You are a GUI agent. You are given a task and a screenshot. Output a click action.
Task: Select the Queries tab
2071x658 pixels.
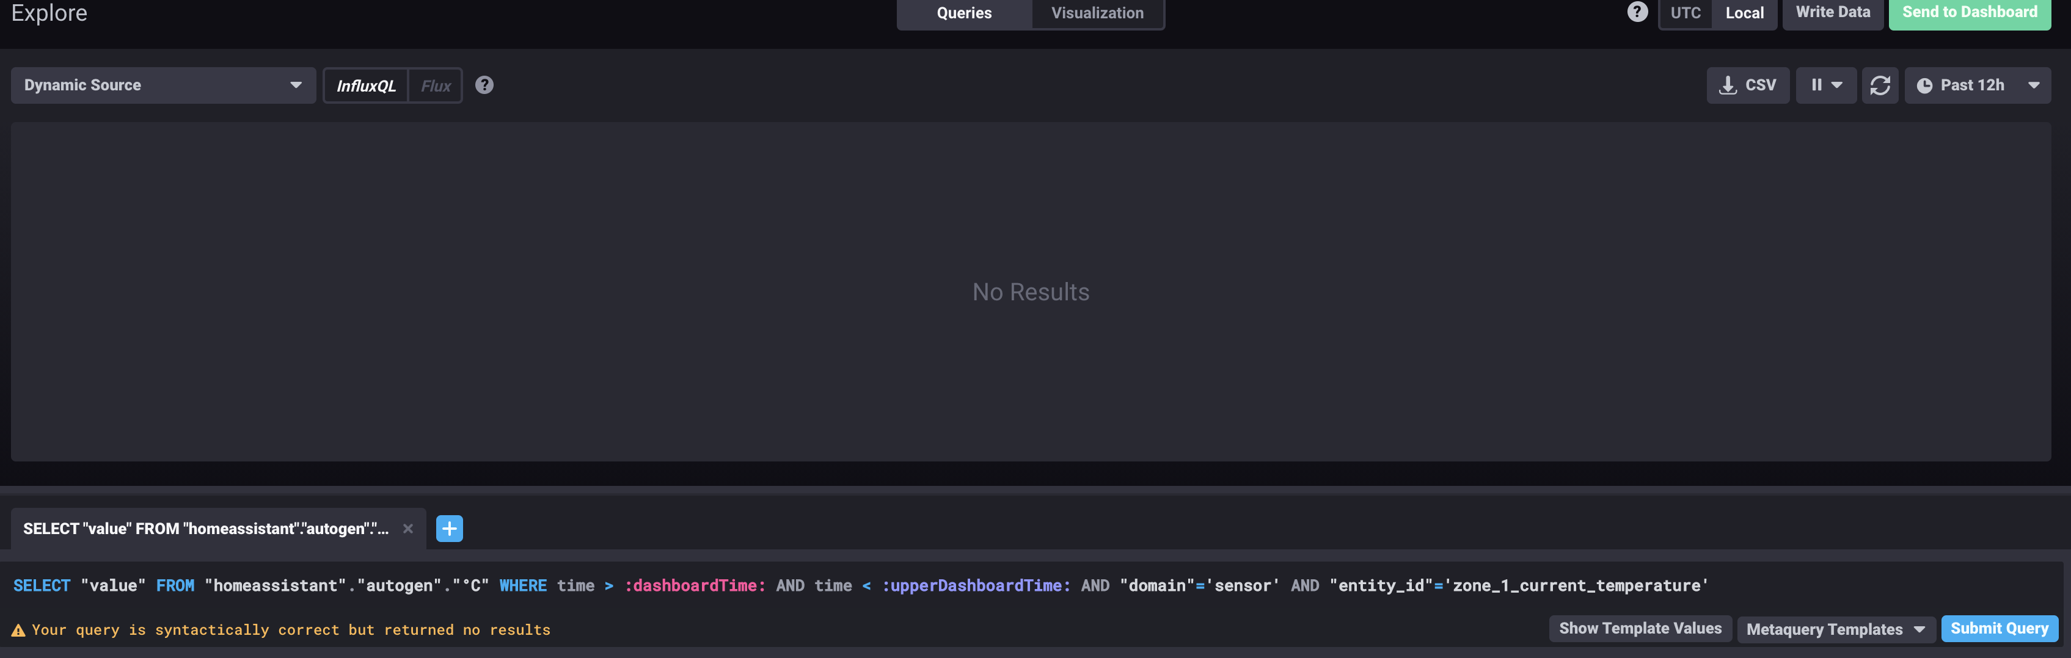(963, 13)
